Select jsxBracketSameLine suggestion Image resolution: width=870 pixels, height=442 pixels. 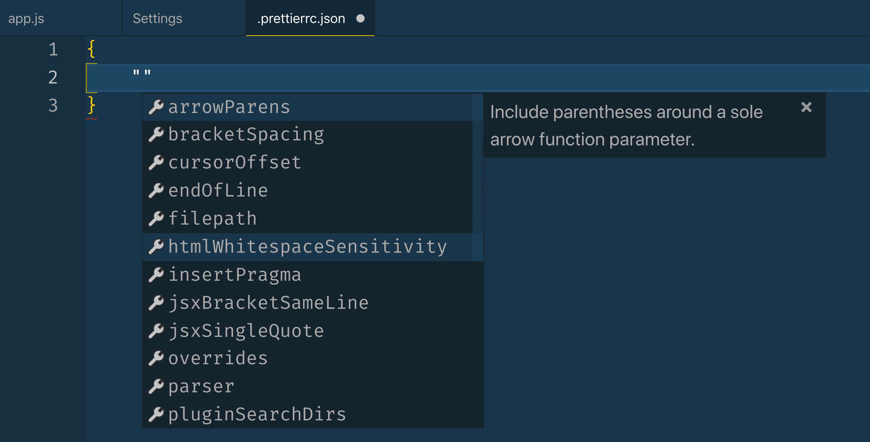tap(268, 303)
